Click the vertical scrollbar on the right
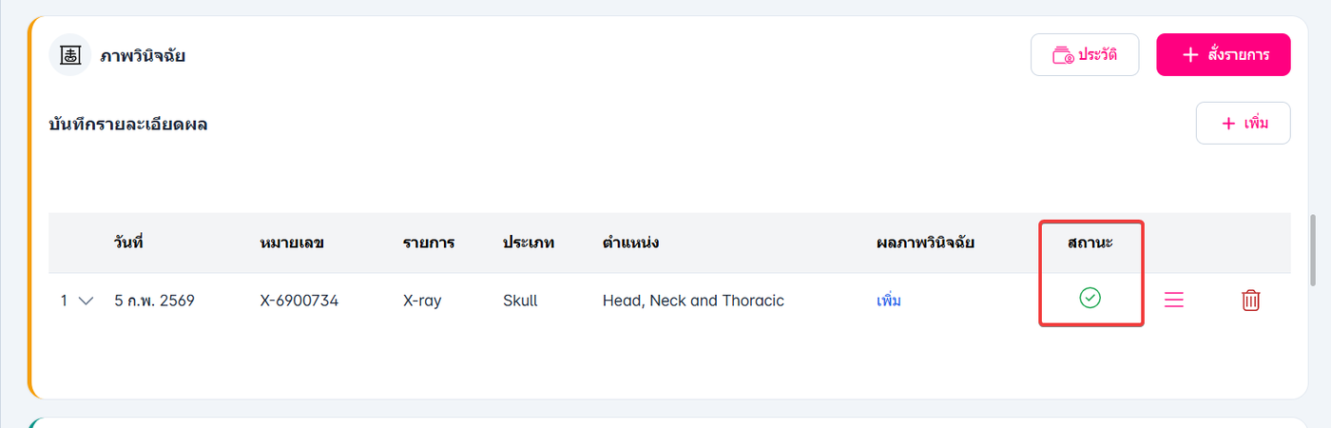This screenshot has width=1331, height=428. click(x=1314, y=247)
